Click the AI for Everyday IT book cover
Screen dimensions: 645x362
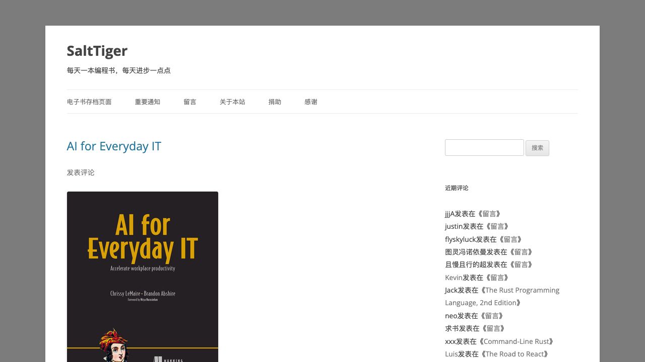[143, 277]
